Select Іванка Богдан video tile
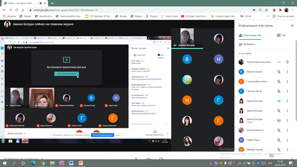The width and height of the screenshot is (297, 167). [x=187, y=38]
